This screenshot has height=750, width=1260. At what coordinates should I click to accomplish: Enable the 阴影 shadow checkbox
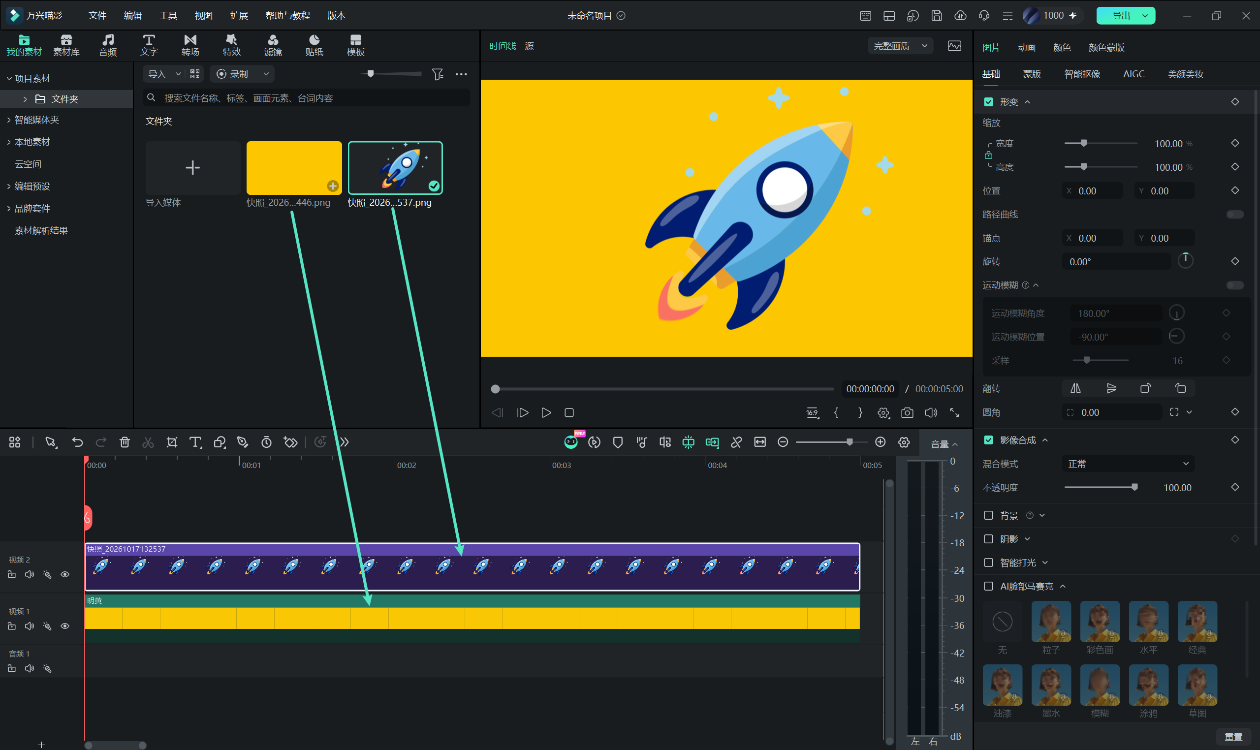tap(989, 539)
